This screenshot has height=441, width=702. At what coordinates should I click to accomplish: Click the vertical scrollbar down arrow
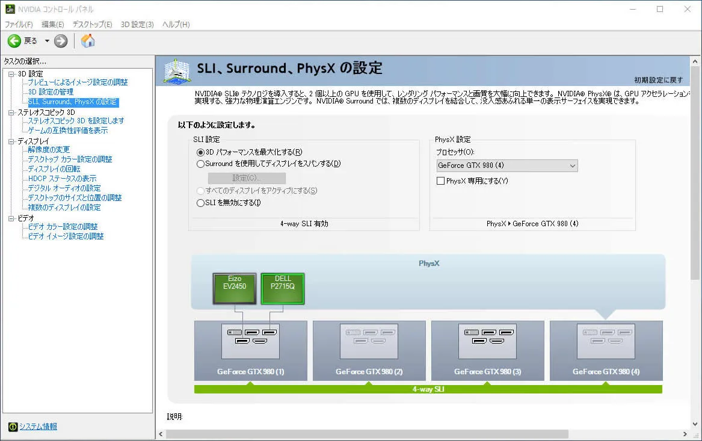(695, 424)
